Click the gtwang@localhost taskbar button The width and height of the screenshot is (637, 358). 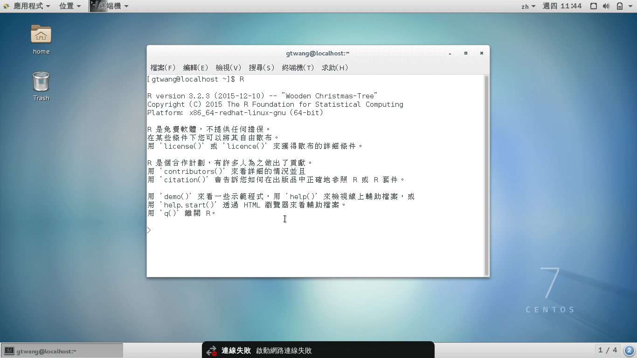pos(62,350)
